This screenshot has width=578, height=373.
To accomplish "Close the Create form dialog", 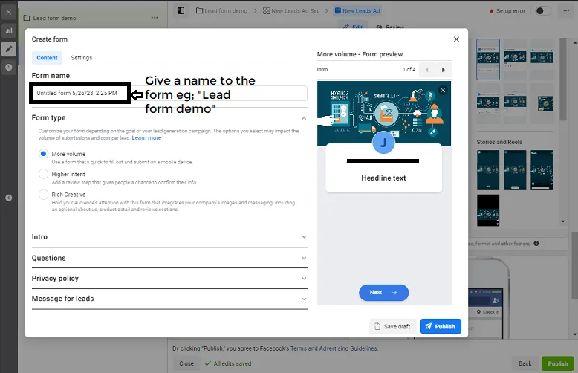I will [456, 39].
